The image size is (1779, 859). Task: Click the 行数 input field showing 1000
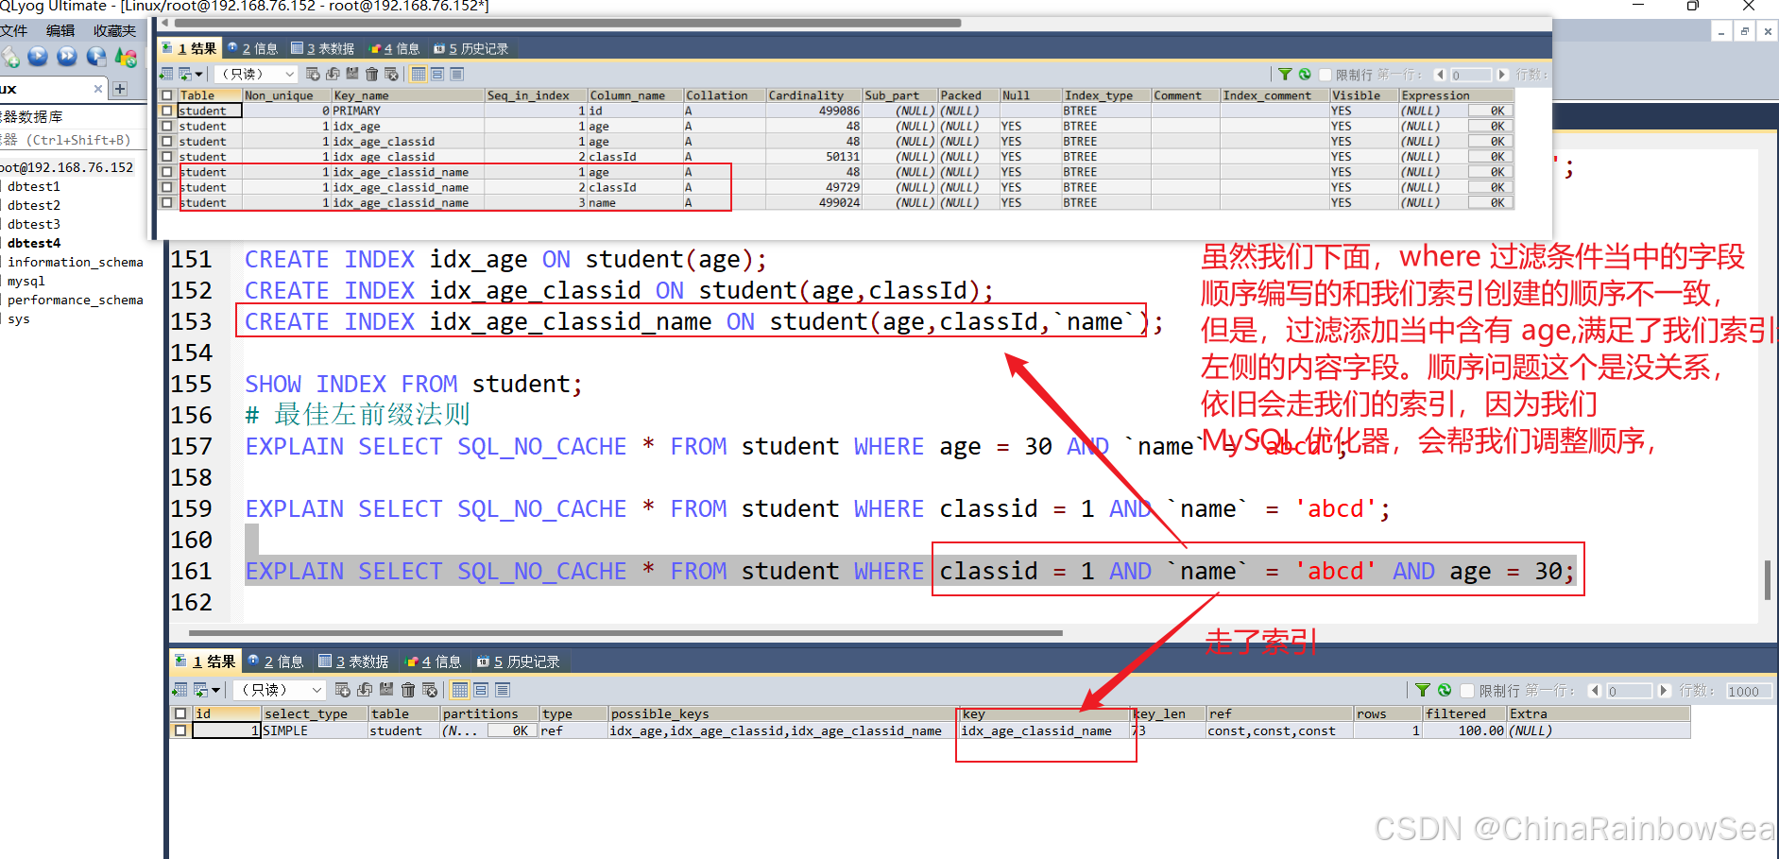1748,691
